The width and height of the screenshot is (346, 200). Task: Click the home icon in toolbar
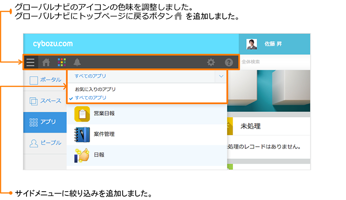click(x=46, y=62)
